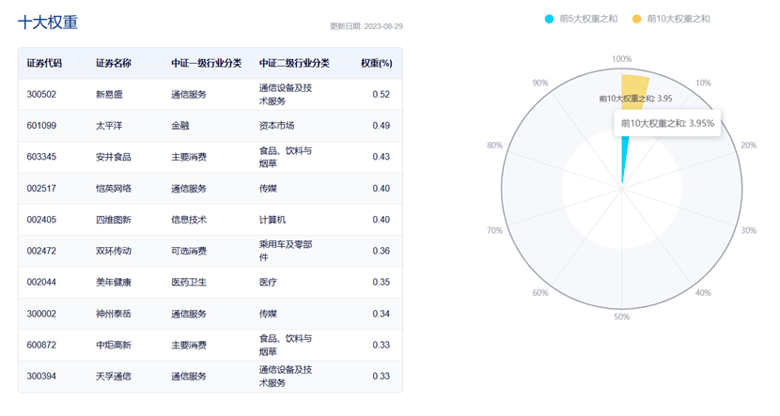Select the 天孚通信 row at the bottom
The height and width of the screenshot is (416, 780).
click(x=113, y=376)
